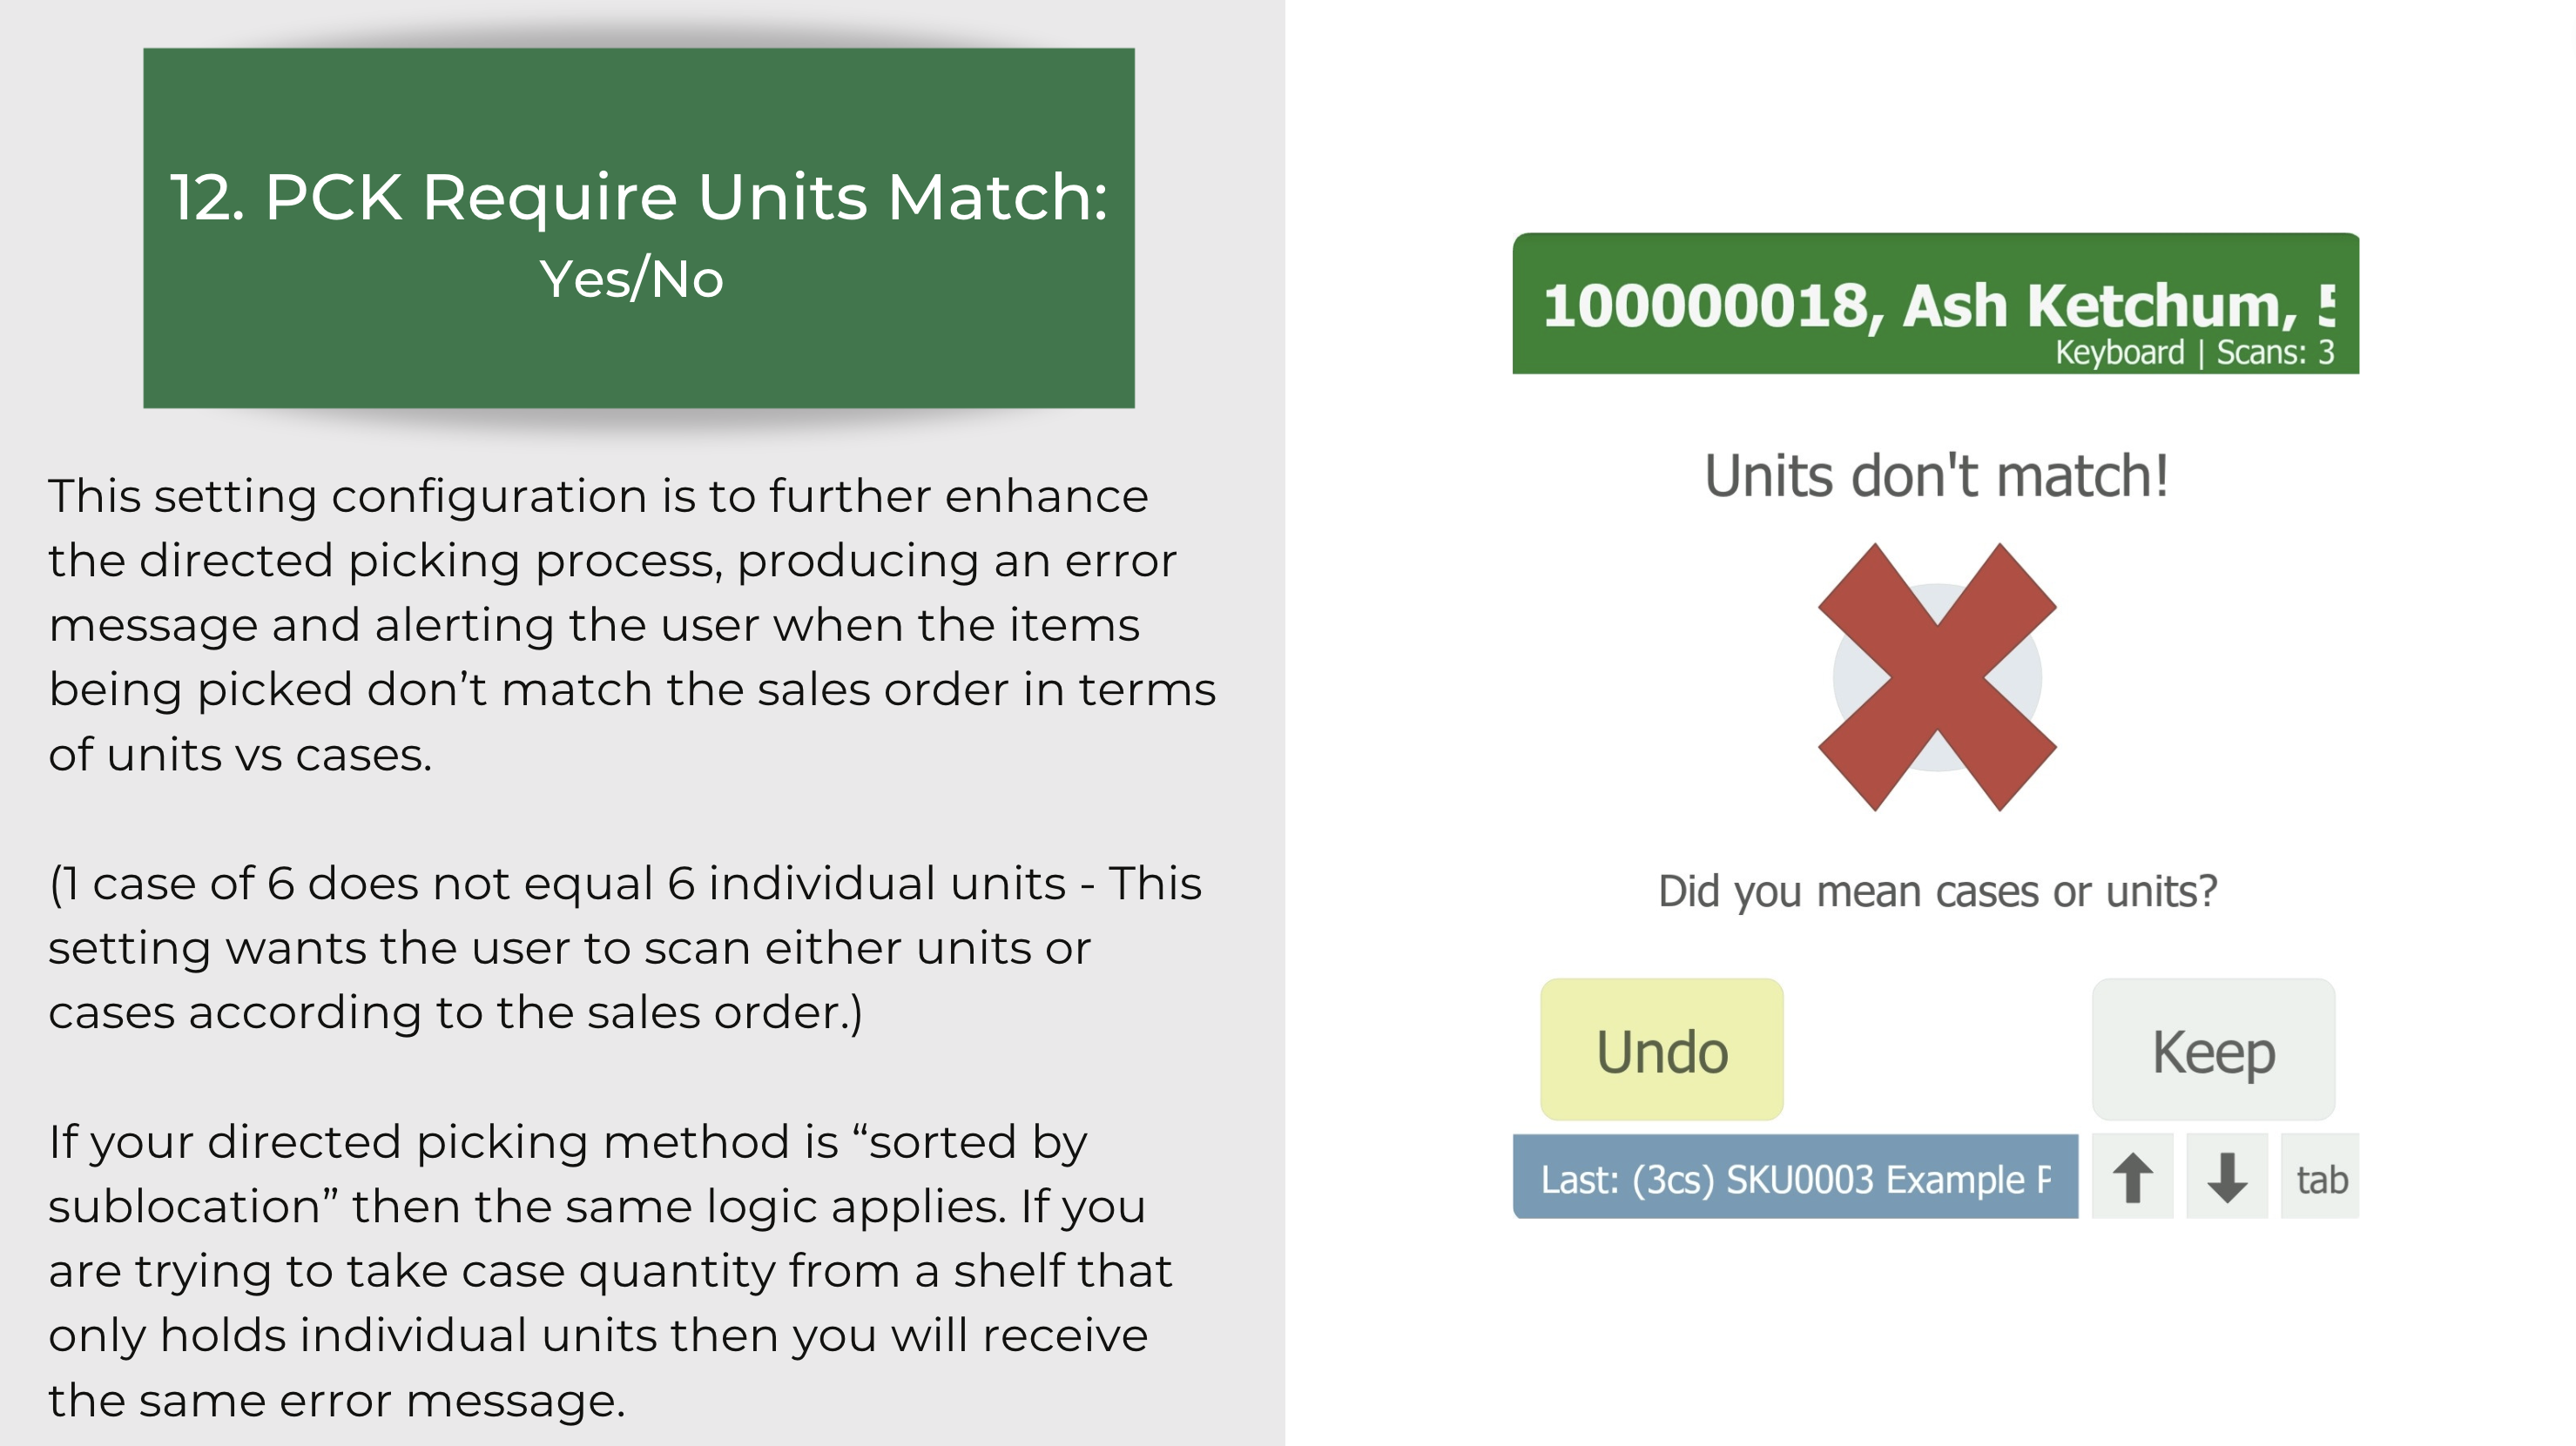
Task: Click paragraph starting This setting configuration
Action: [632, 625]
